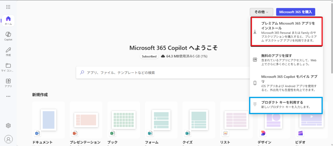The width and height of the screenshot is (333, 146).
Task: Click the Lists icon on リスト card
Action: (x=225, y=133)
